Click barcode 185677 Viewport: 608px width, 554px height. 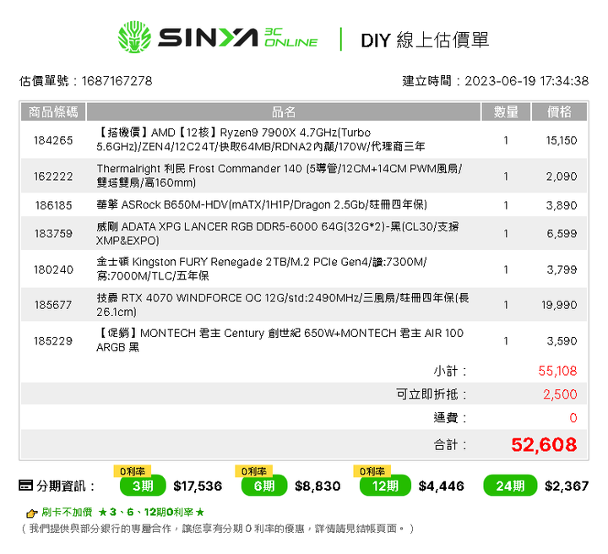[53, 305]
